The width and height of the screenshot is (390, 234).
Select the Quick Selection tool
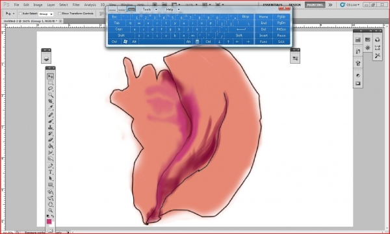(51, 95)
